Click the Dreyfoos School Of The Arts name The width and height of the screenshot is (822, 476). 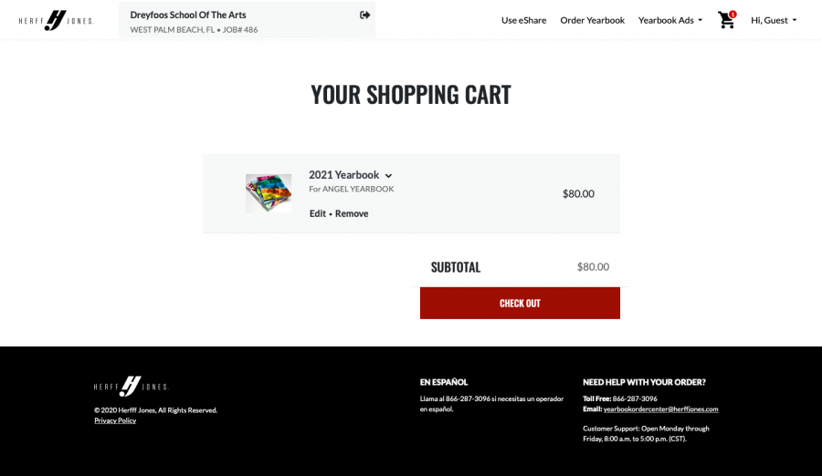coord(188,15)
